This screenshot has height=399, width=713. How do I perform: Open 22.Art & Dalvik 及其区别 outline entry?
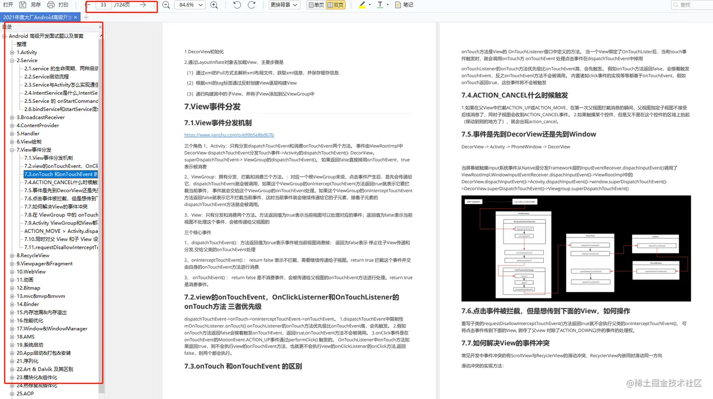tap(45, 369)
